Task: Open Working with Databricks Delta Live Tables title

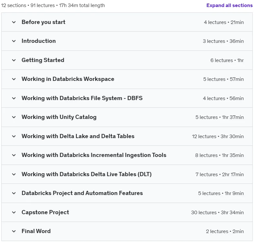Action: 87,174
